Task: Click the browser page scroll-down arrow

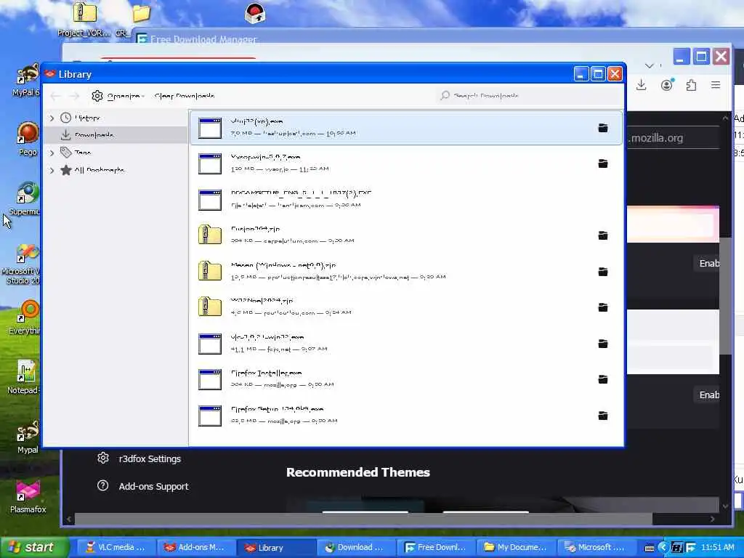Action: 725,506
